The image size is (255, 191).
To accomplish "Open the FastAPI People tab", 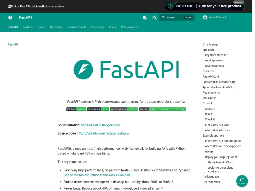I will tap(77, 27).
